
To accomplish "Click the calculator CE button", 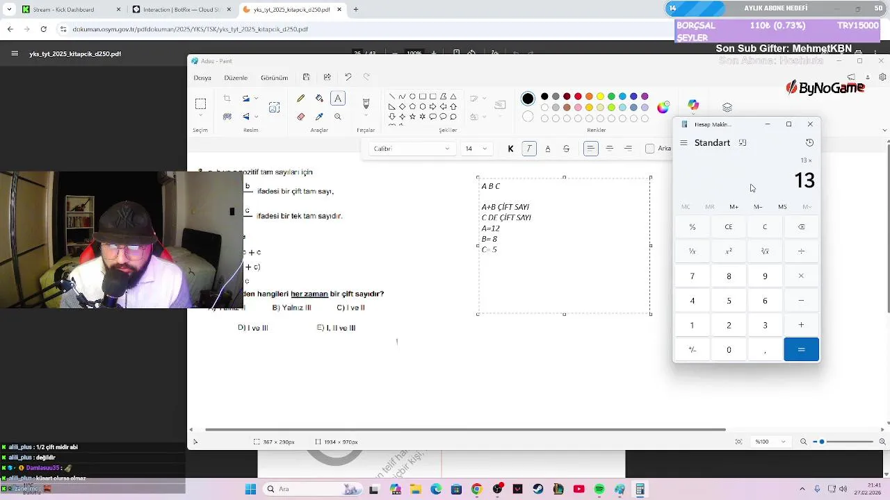I will (728, 227).
